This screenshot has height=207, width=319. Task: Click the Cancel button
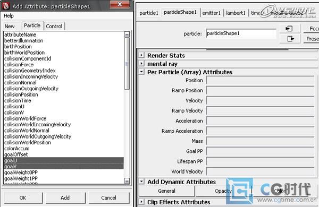[108, 197]
